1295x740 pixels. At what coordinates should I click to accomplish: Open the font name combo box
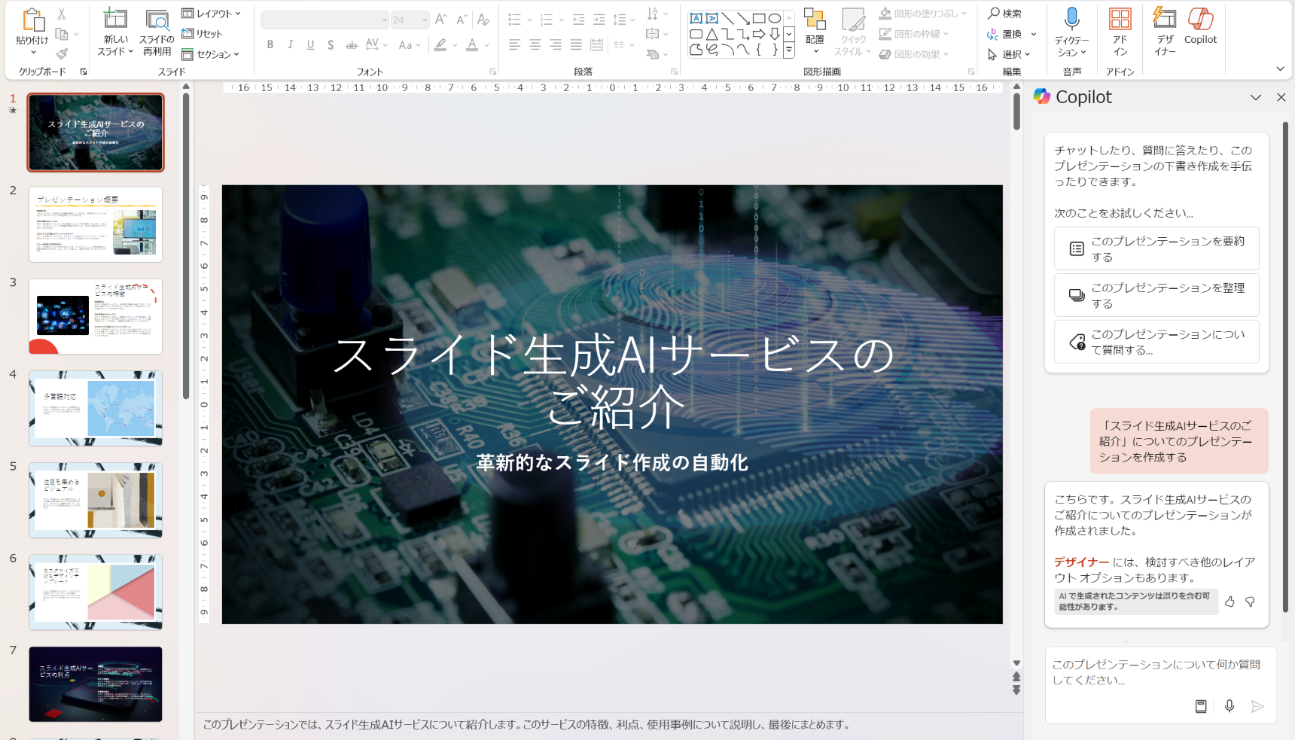pos(325,20)
